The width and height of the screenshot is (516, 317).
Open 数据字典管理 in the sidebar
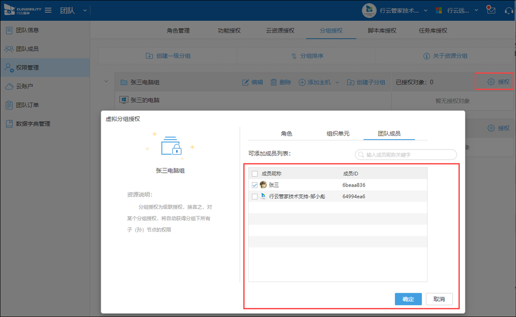pos(45,124)
